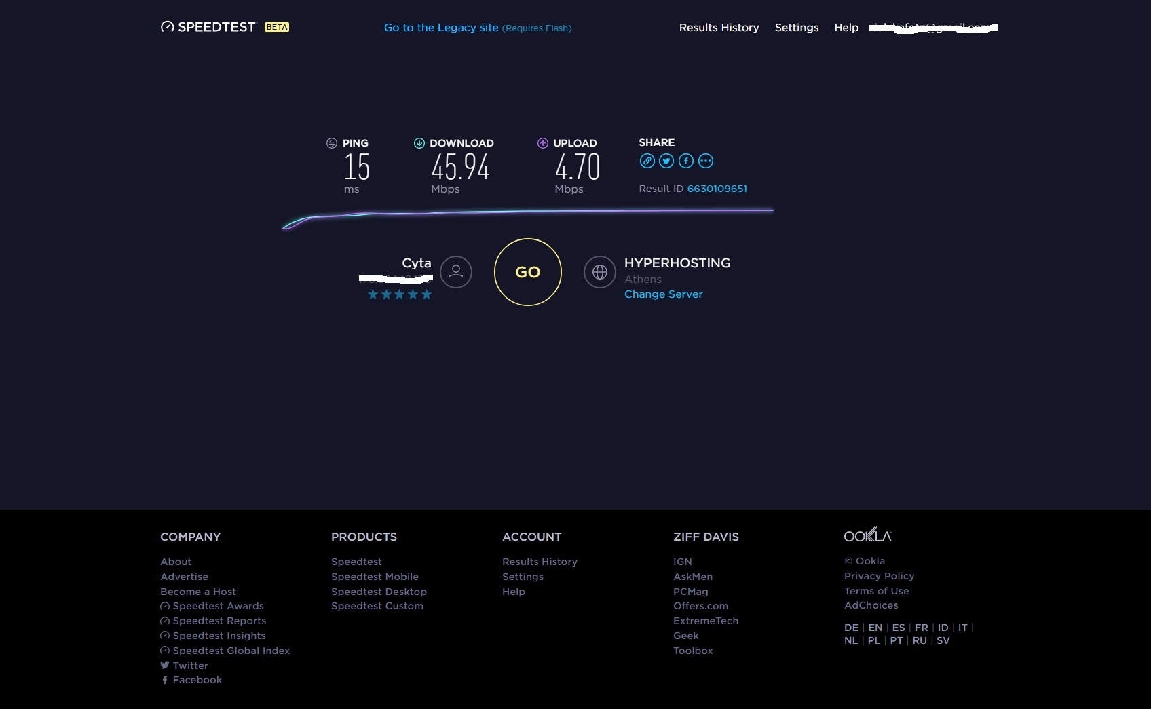
Task: Click the Ookla logo in footer
Action: point(867,535)
